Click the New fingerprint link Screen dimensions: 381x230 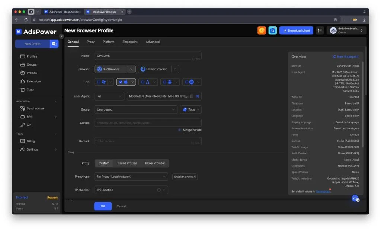point(346,56)
